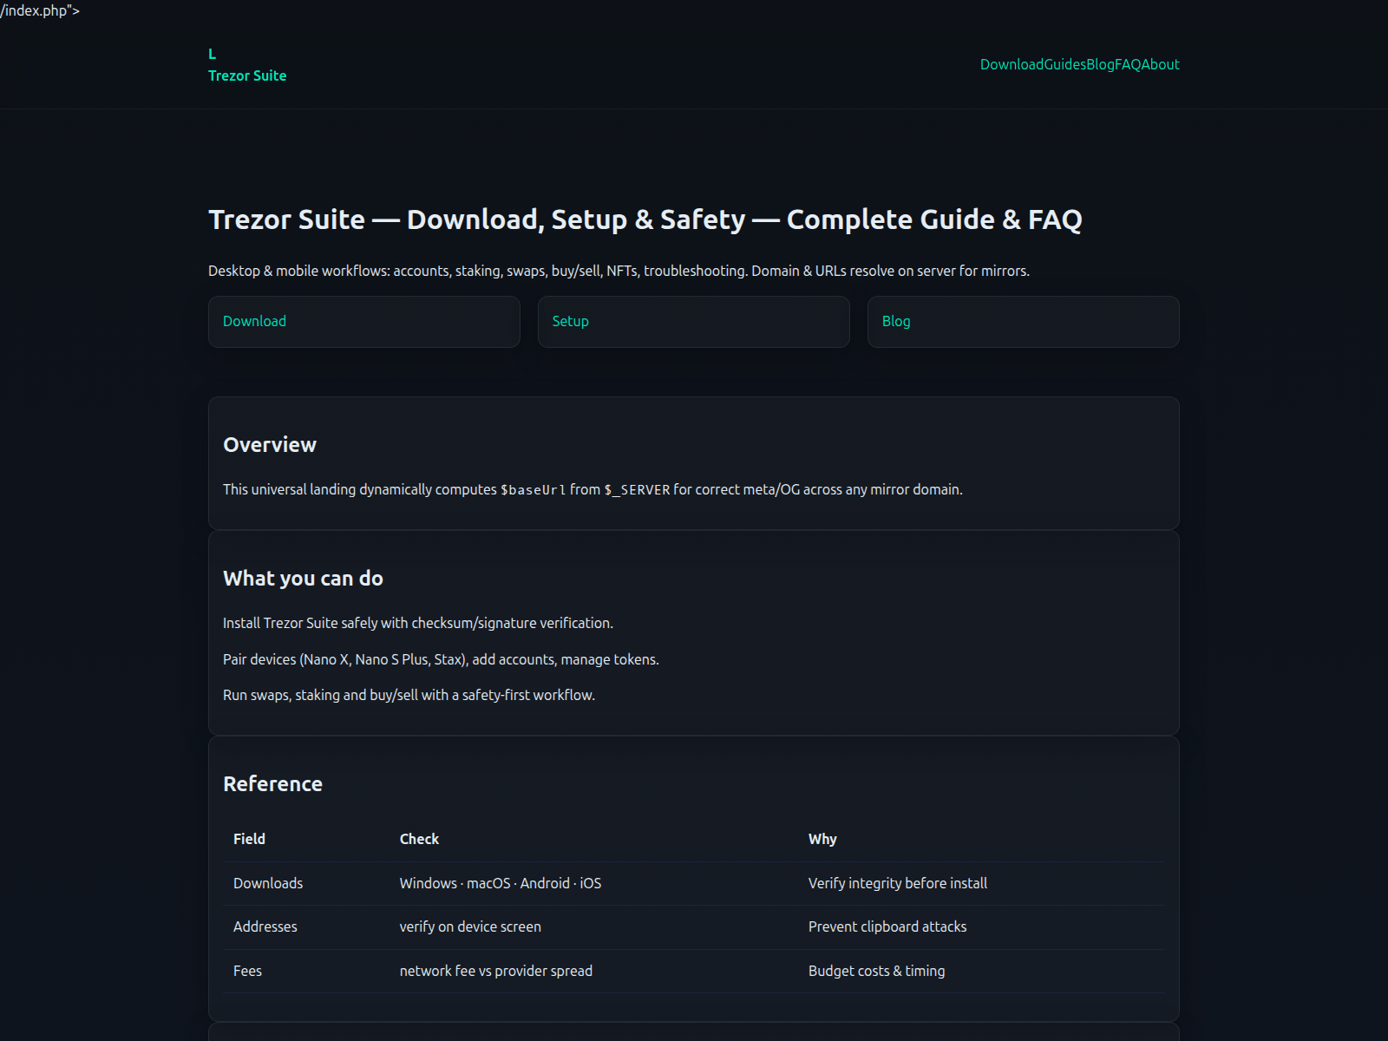This screenshot has width=1388, height=1041.
Task: Open the About nav link
Action: 1160,64
